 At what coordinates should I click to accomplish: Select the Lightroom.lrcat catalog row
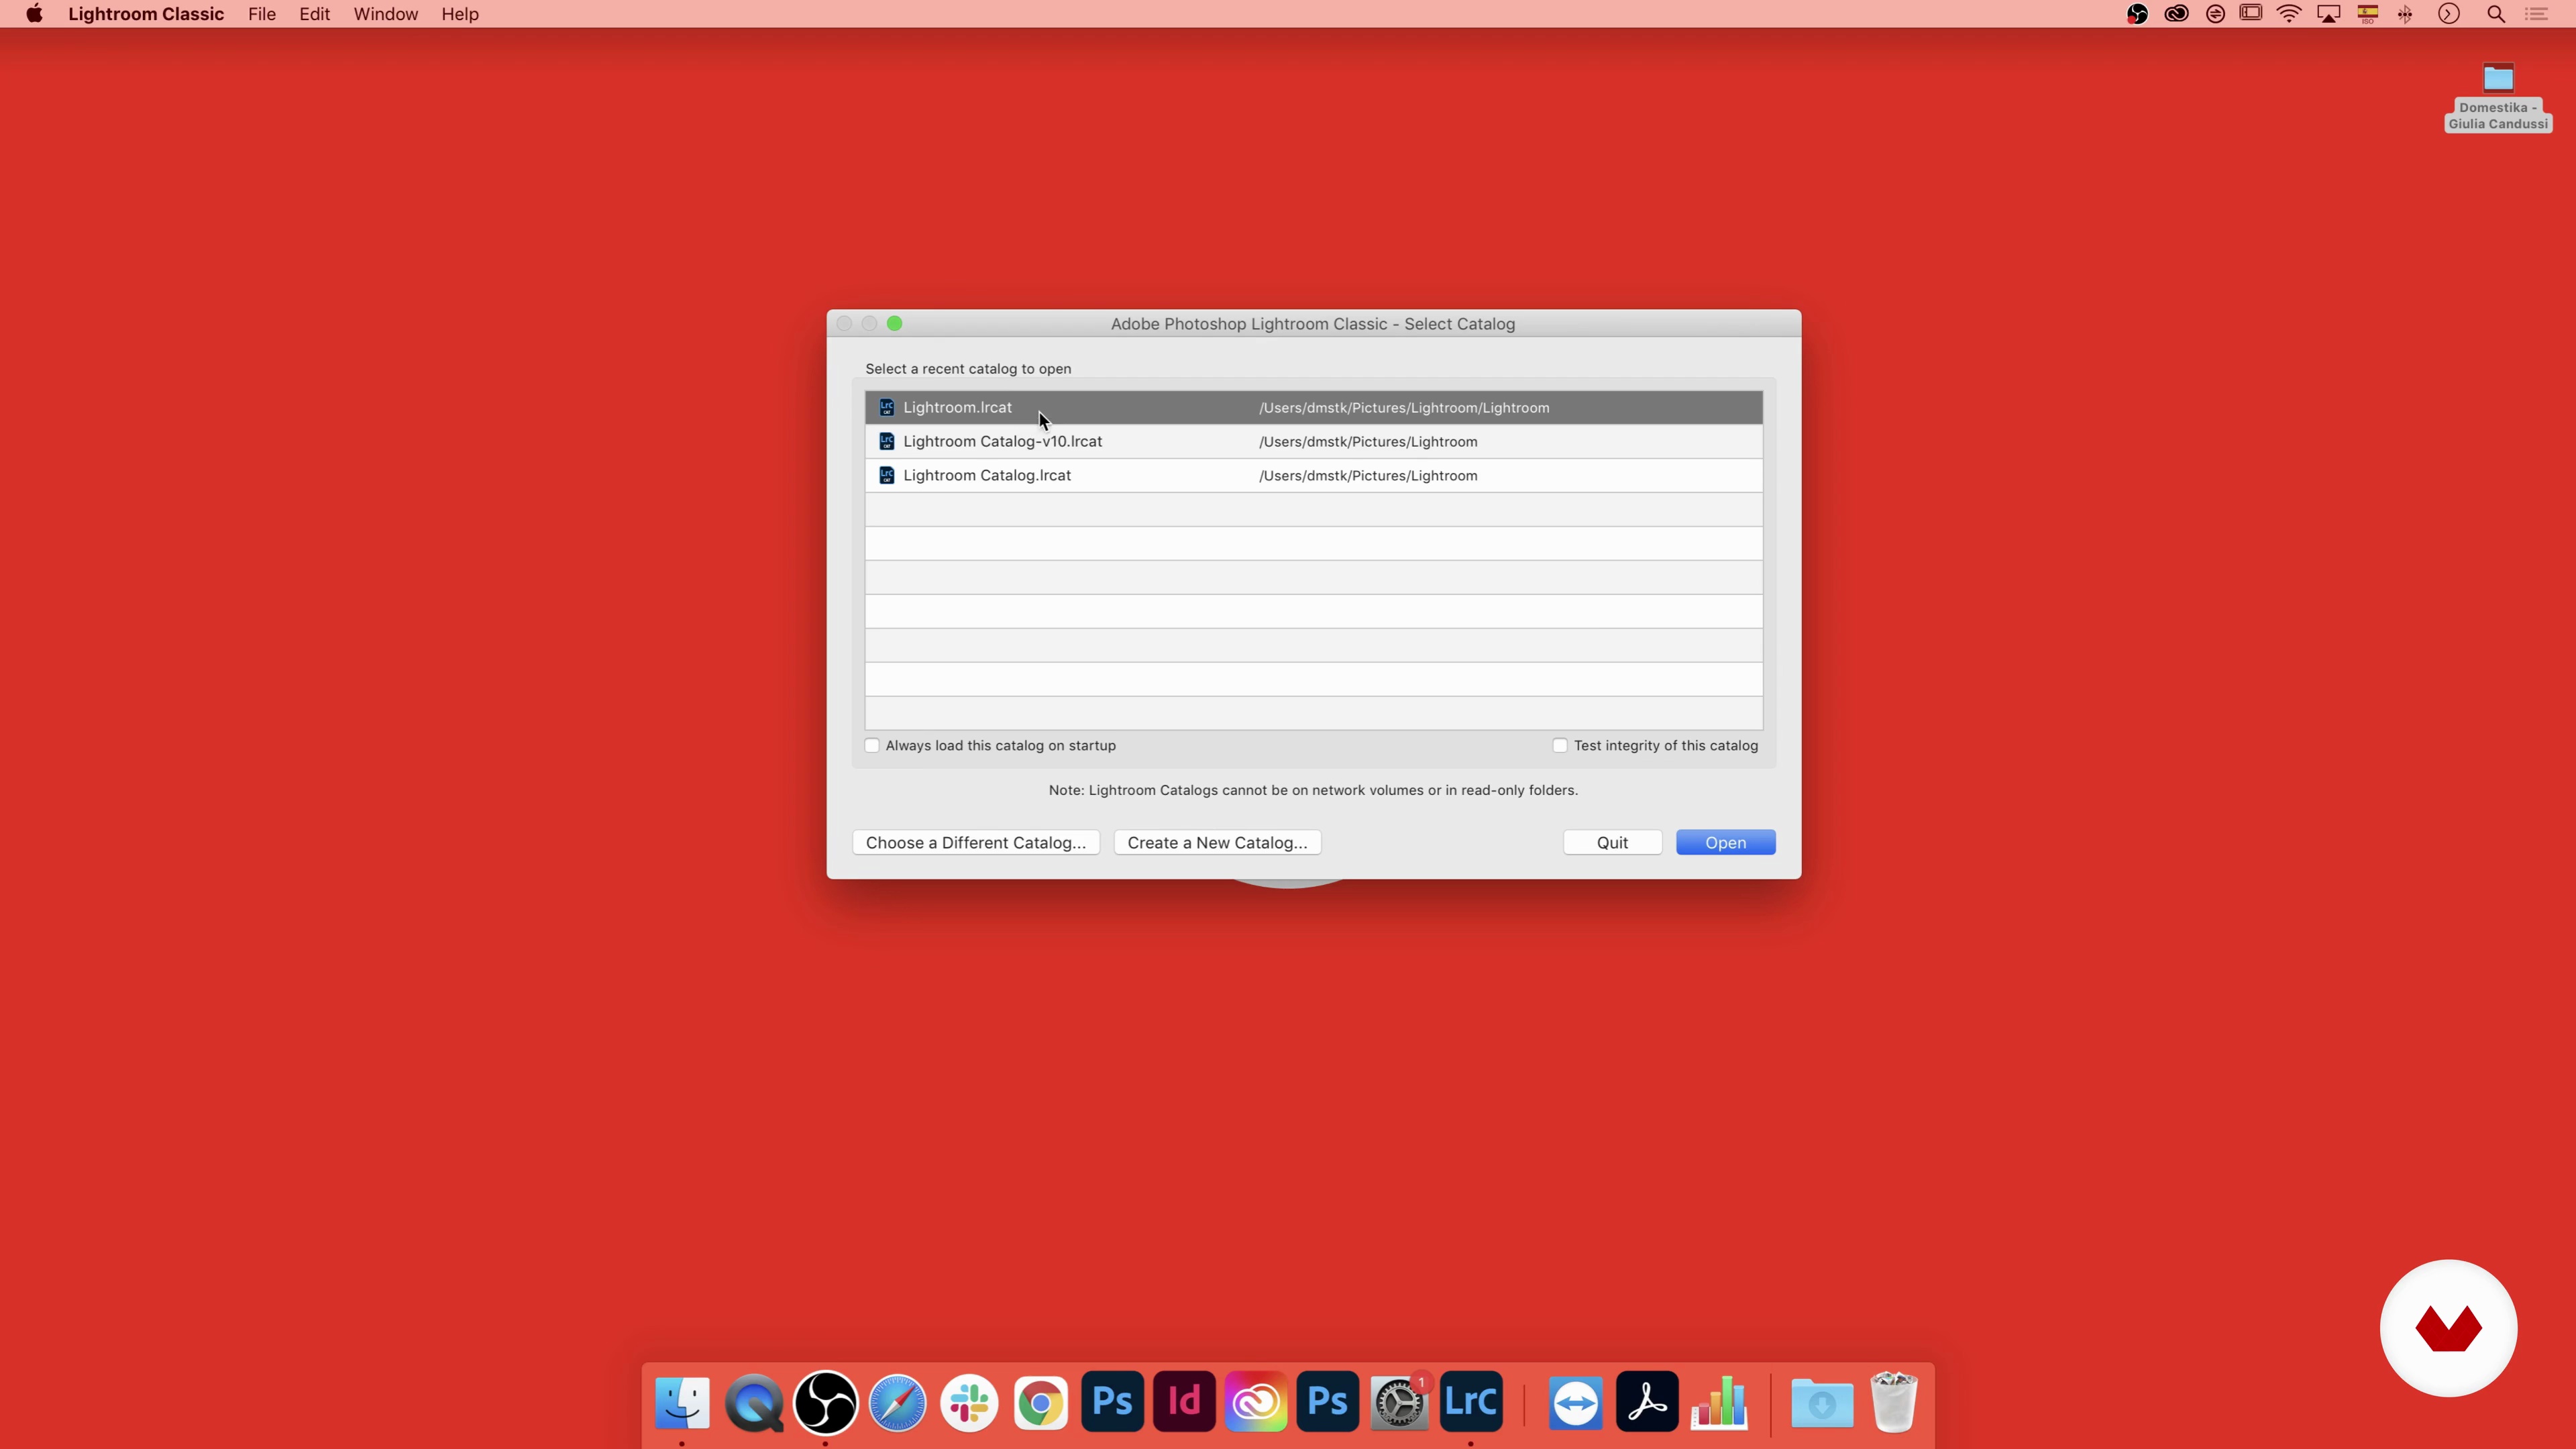(1313, 407)
